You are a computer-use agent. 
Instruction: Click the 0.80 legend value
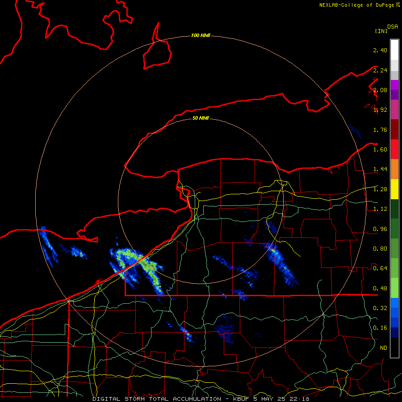pos(380,249)
